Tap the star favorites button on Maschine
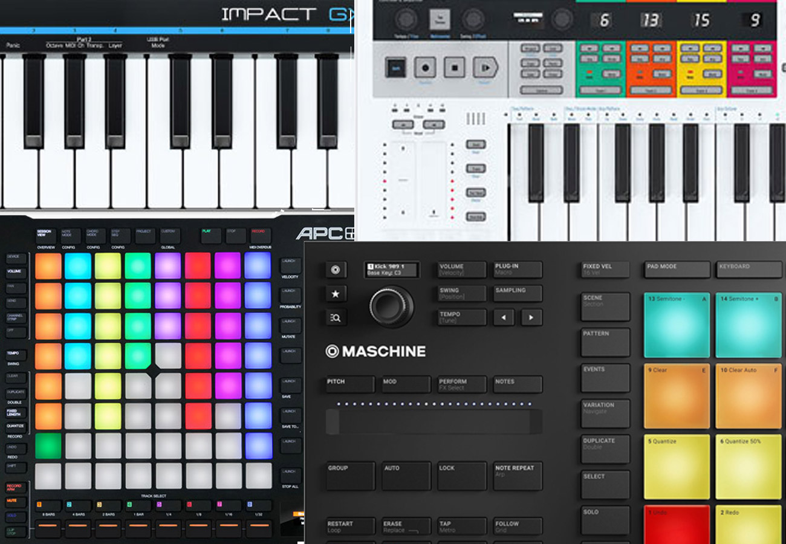786x544 pixels. point(336,294)
